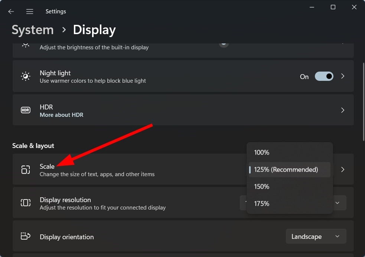Viewport: 365px width, 257px height.
Task: Click the Night light sun icon
Action: (x=25, y=76)
